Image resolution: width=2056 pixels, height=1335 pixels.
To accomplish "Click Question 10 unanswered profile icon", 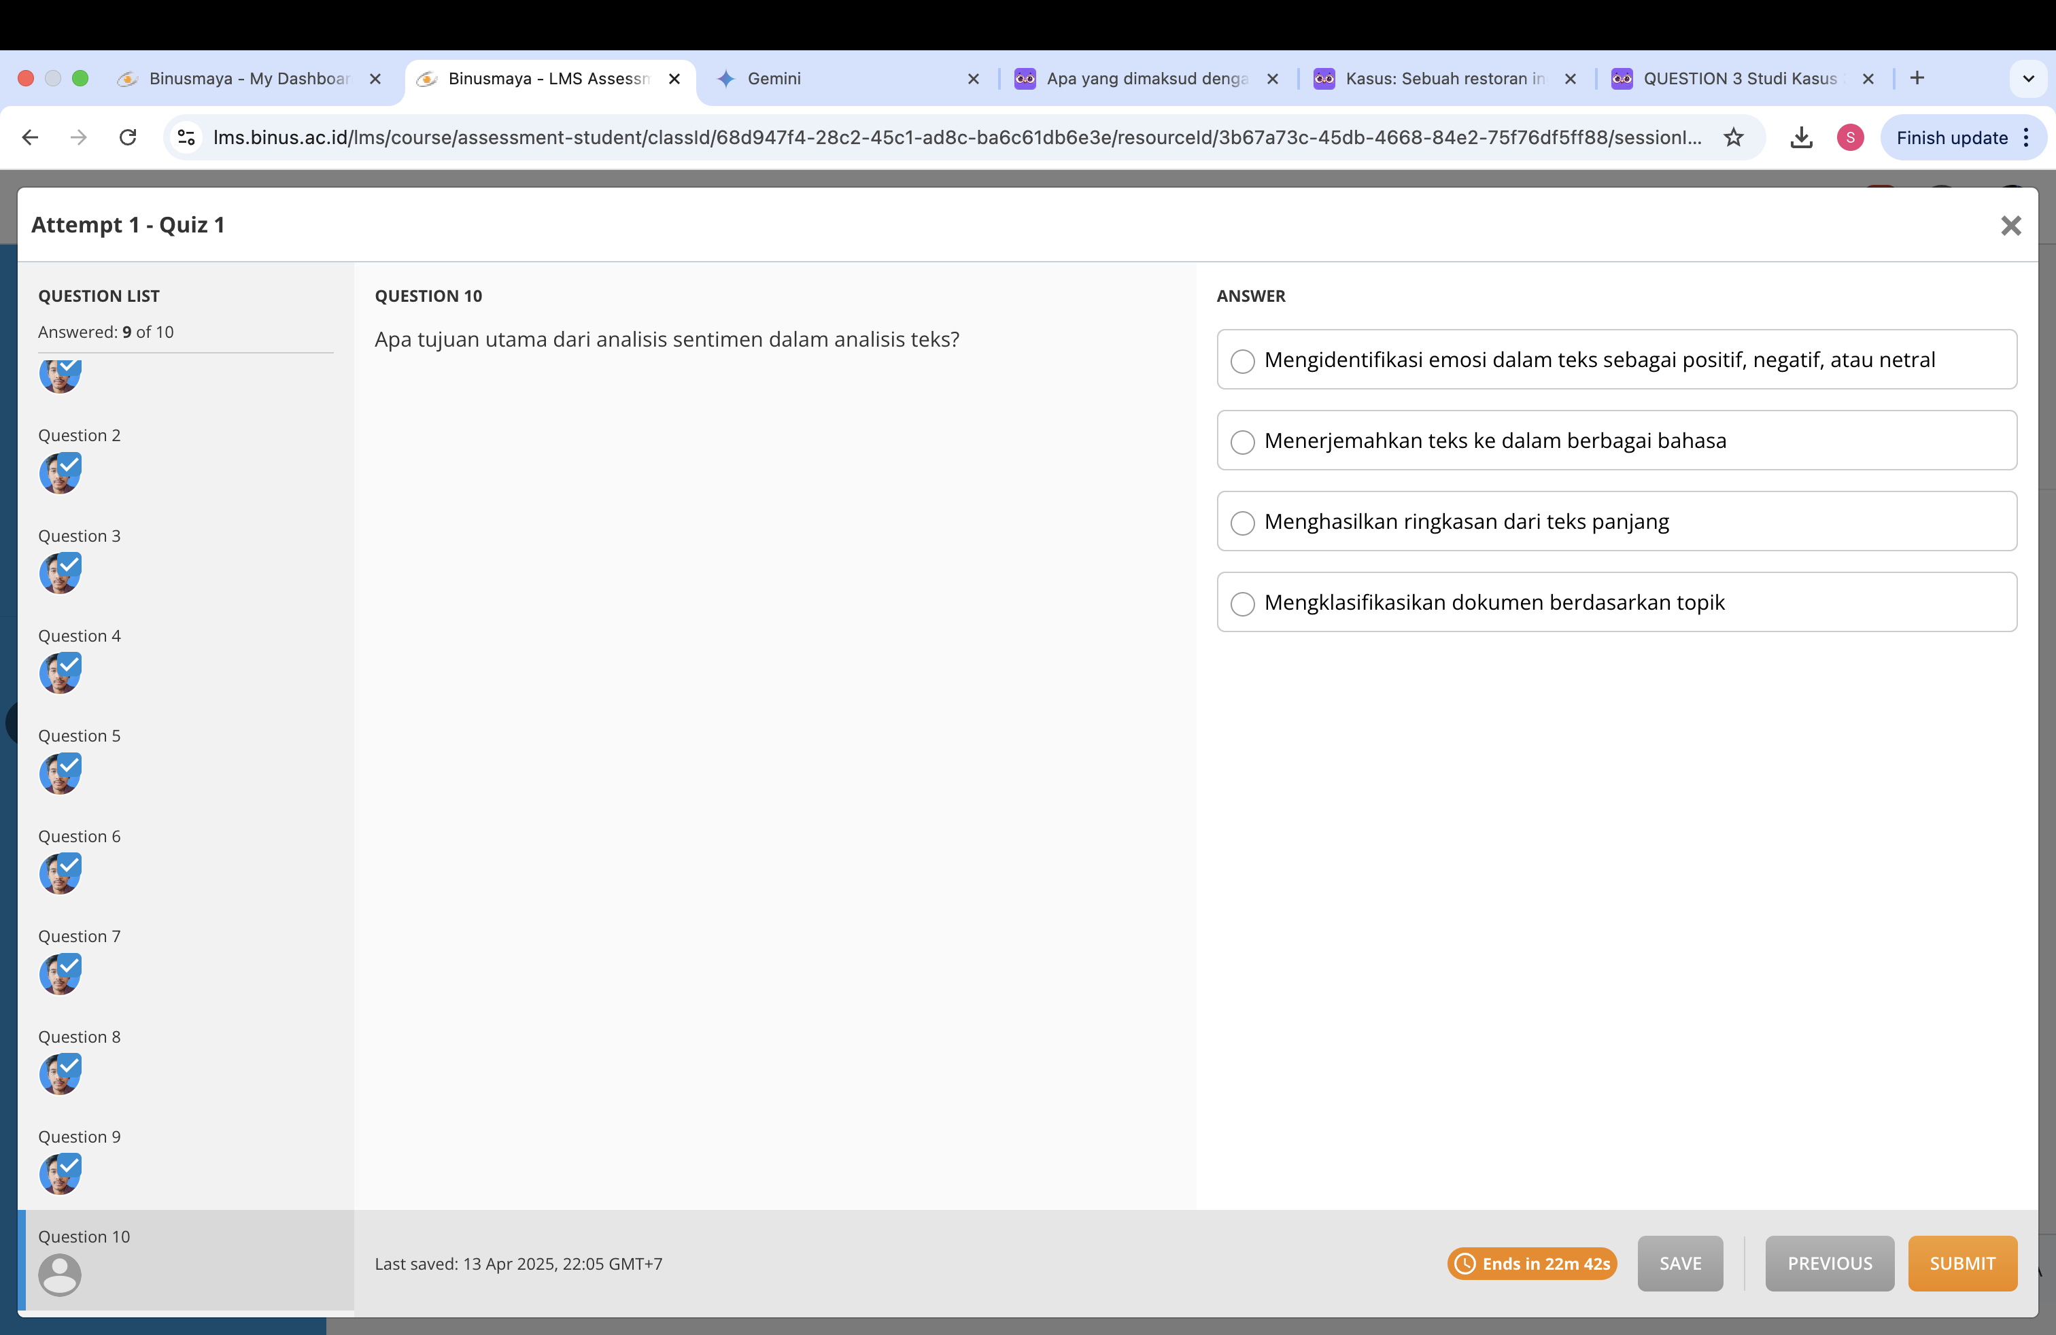I will 61,1275.
